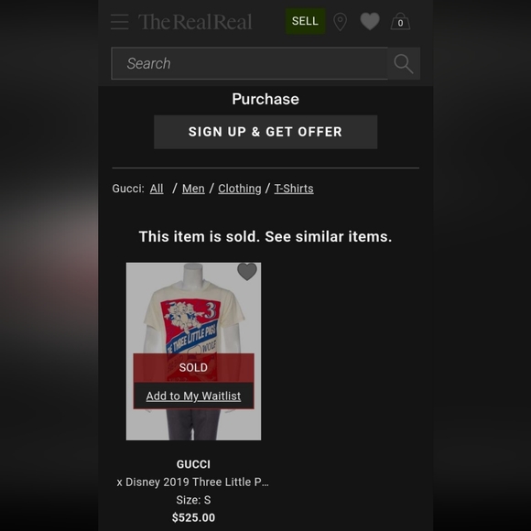
Task: Open the wishlist heart icon in header
Action: pyautogui.click(x=370, y=21)
